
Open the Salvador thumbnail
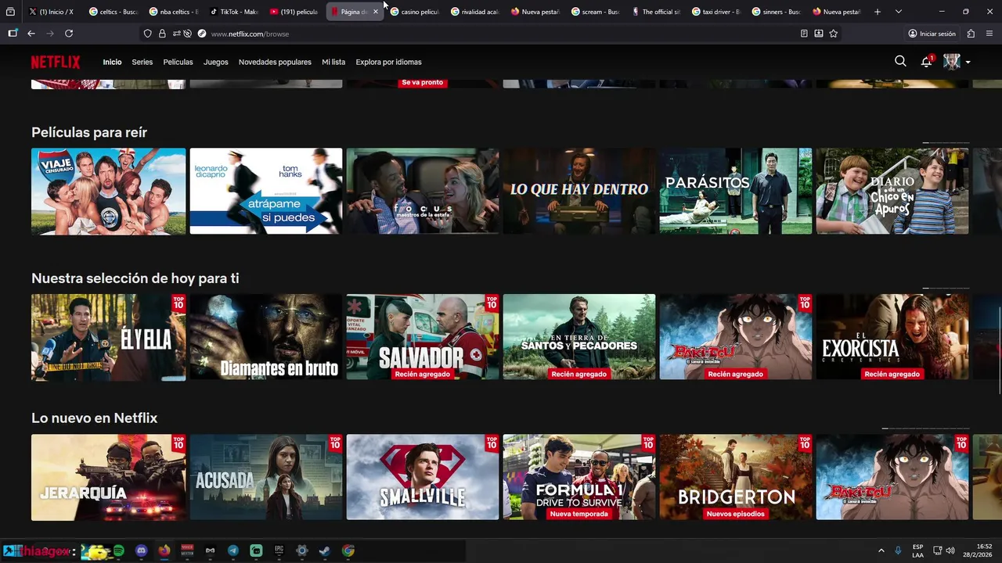(423, 337)
